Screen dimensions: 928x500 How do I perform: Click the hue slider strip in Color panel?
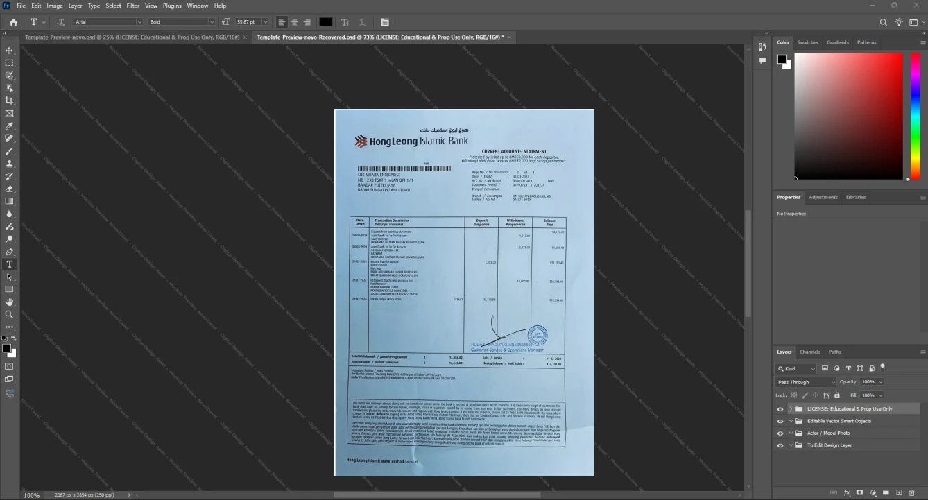pos(916,116)
